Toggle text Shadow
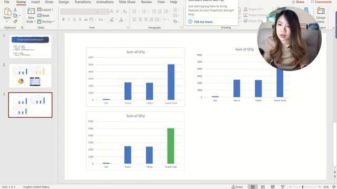The width and height of the screenshot is (337, 189). pos(80,19)
